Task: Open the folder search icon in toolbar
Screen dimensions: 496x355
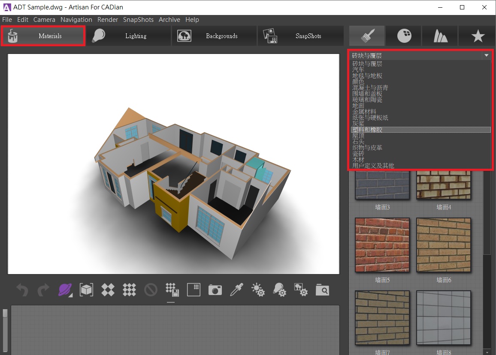Action: [322, 290]
